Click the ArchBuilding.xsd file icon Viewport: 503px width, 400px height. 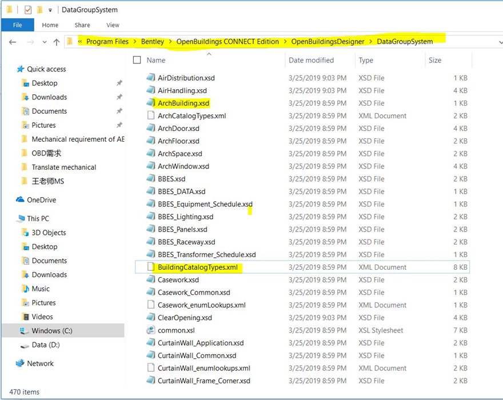[x=151, y=103]
